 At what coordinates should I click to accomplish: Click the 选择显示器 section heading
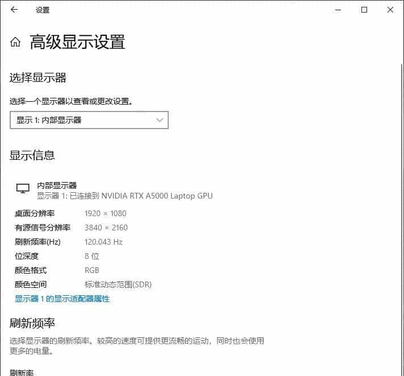click(x=38, y=77)
